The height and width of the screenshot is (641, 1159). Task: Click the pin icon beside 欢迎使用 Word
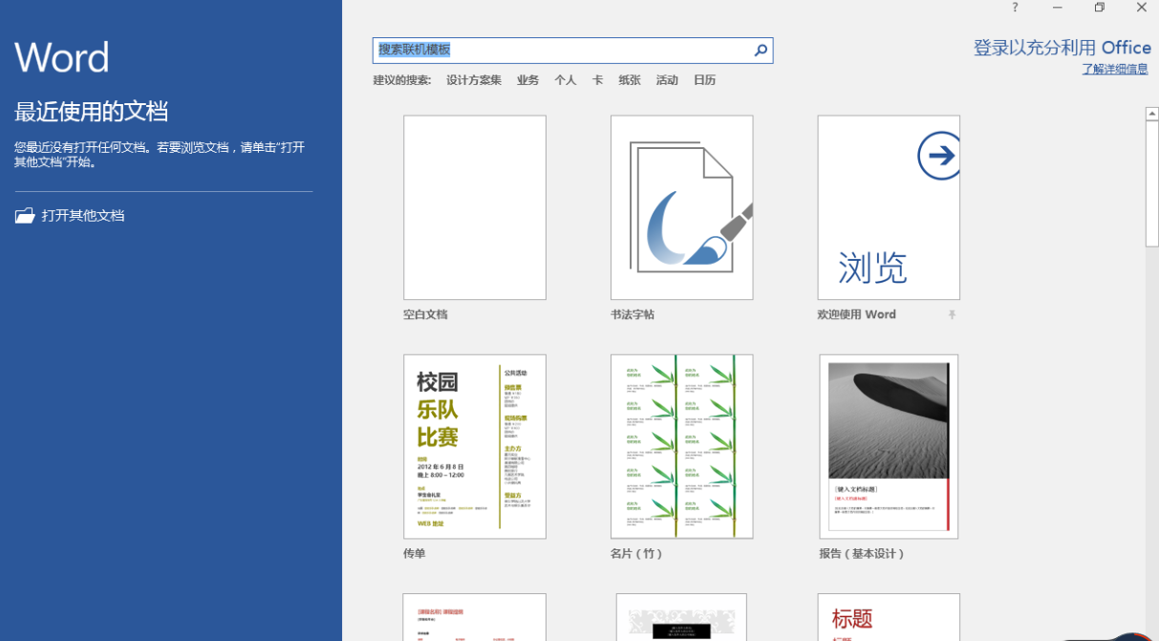tap(952, 315)
